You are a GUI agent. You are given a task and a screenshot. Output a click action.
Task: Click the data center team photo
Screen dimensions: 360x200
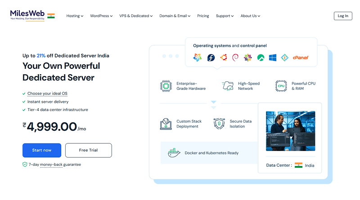(290, 131)
